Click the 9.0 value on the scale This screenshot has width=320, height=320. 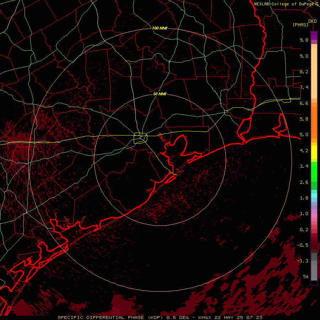click(x=304, y=56)
